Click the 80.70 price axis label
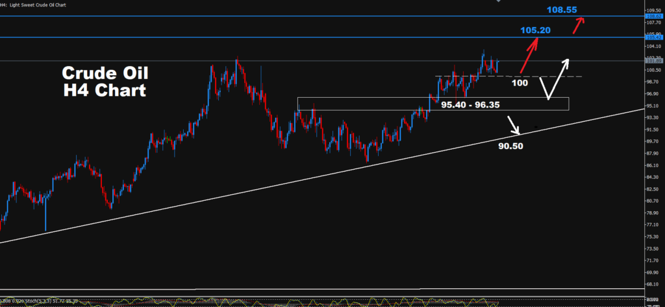Image resolution: width=665 pixels, height=307 pixels. pos(653,201)
